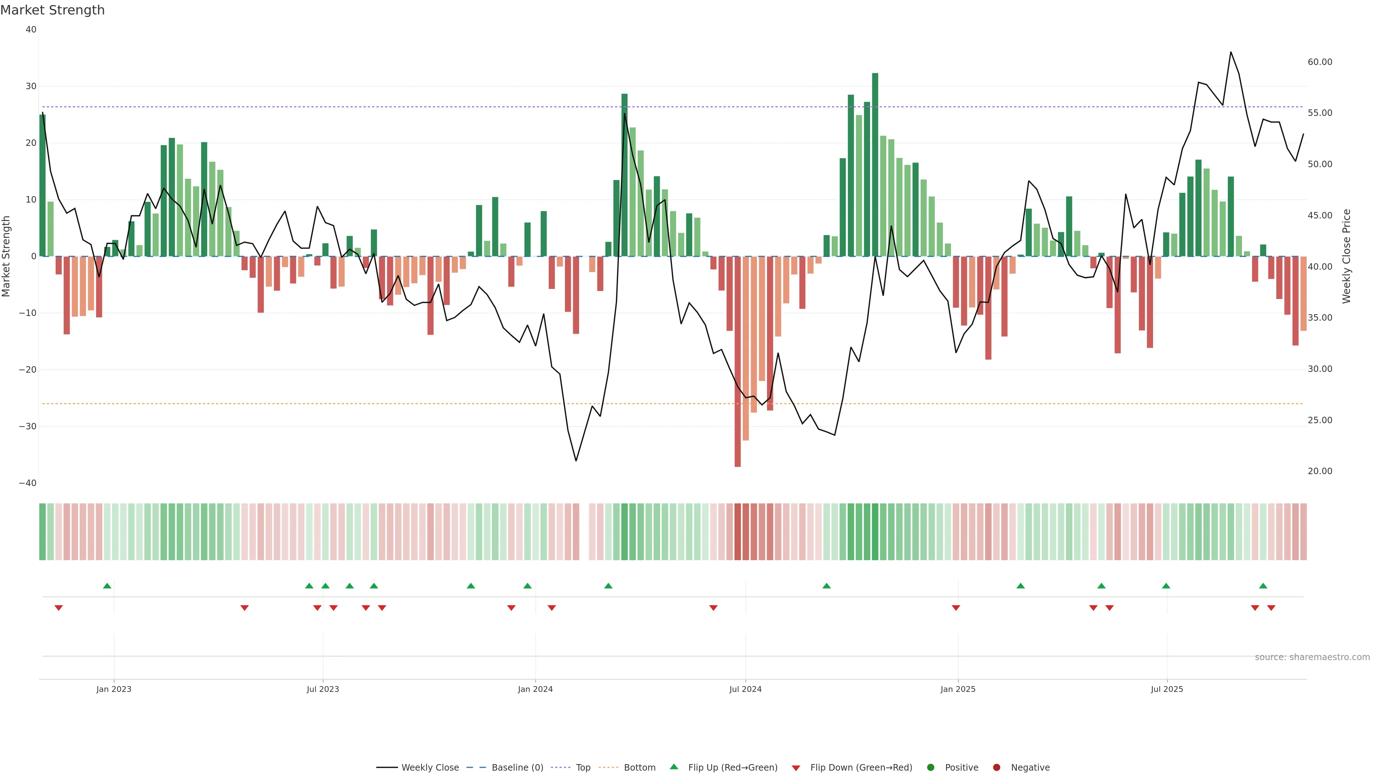Click the only green Flip Up marker between Jul 2024 and Jan 2025
Screen dimensions: 1388x780
coord(827,586)
